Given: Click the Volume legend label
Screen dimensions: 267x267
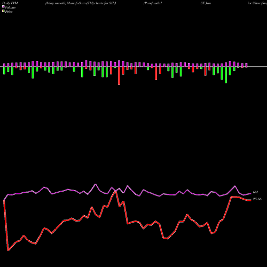Looking at the screenshot, I should point(10,7).
